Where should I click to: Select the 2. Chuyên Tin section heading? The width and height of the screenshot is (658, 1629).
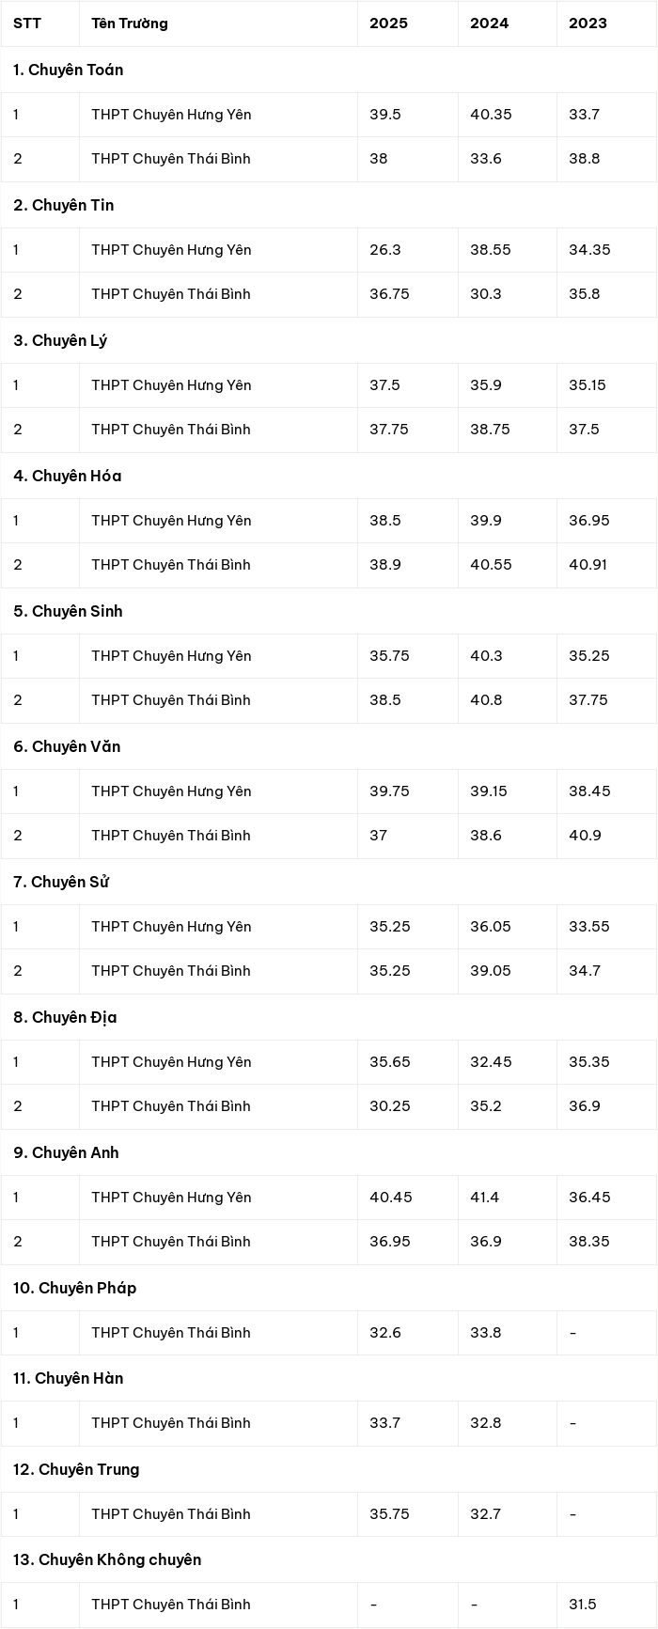pos(63,205)
